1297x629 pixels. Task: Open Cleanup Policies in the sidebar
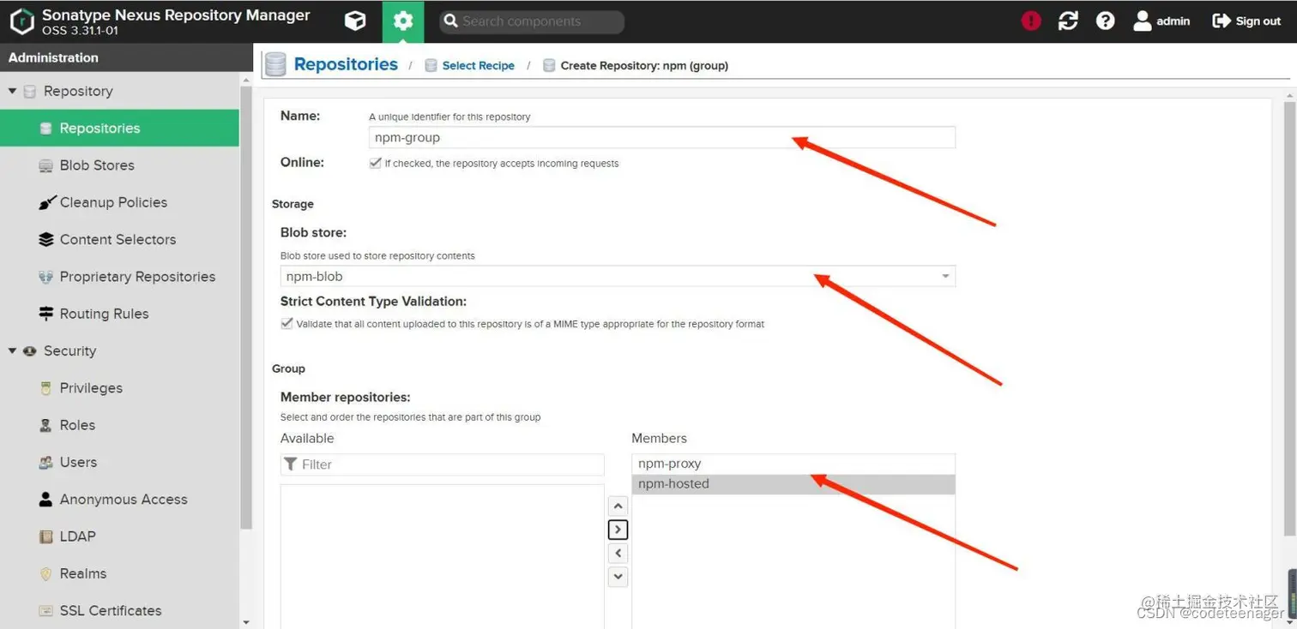pyautogui.click(x=119, y=202)
